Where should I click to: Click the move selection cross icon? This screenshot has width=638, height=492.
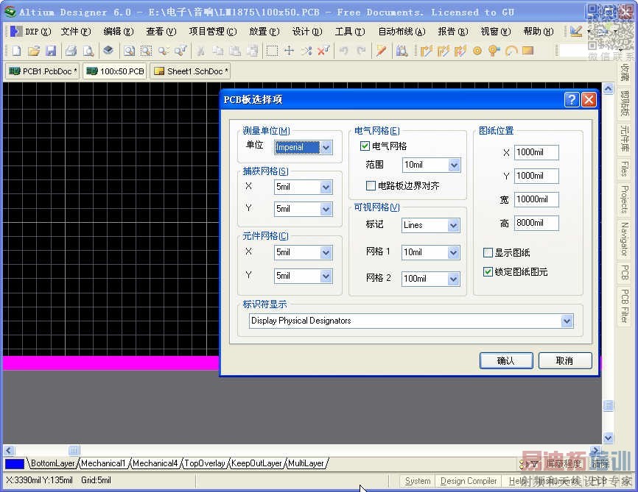click(289, 51)
